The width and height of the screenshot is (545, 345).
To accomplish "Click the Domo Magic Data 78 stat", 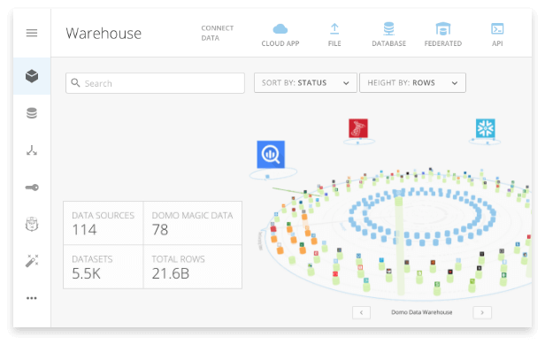I will [193, 223].
